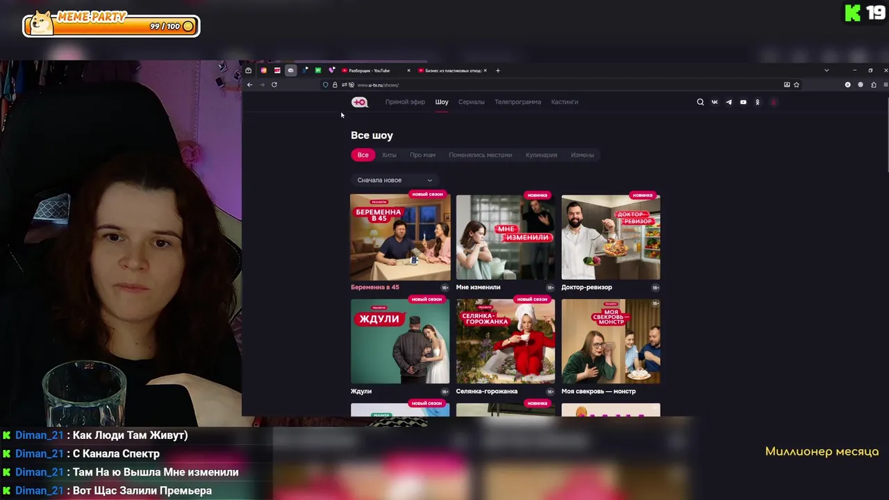
Task: Click the red icon after Odnoklassniki
Action: [x=774, y=102]
